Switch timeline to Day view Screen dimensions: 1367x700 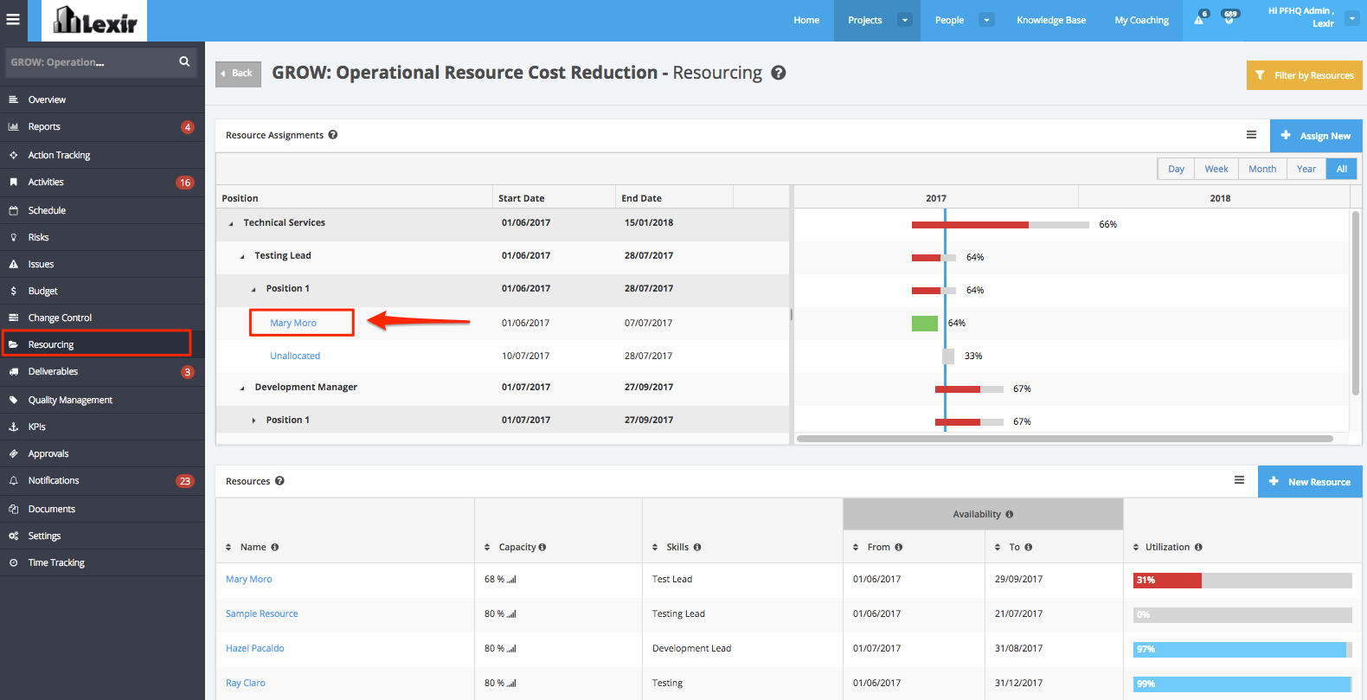[x=1176, y=169]
